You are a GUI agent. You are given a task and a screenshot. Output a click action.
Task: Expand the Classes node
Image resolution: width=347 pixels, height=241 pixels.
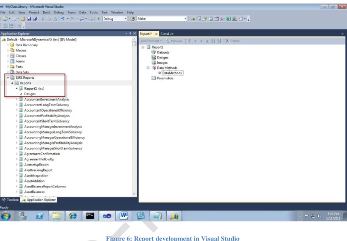point(8,56)
